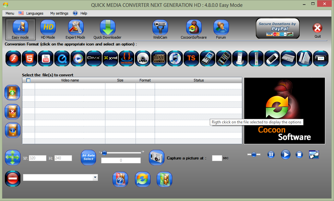Image resolution: width=334 pixels, height=201 pixels.
Task: Toggle fullscreen preview icon
Action: (x=314, y=155)
